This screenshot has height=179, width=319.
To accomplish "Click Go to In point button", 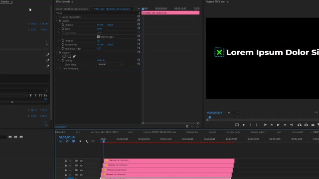I will click(x=265, y=125).
